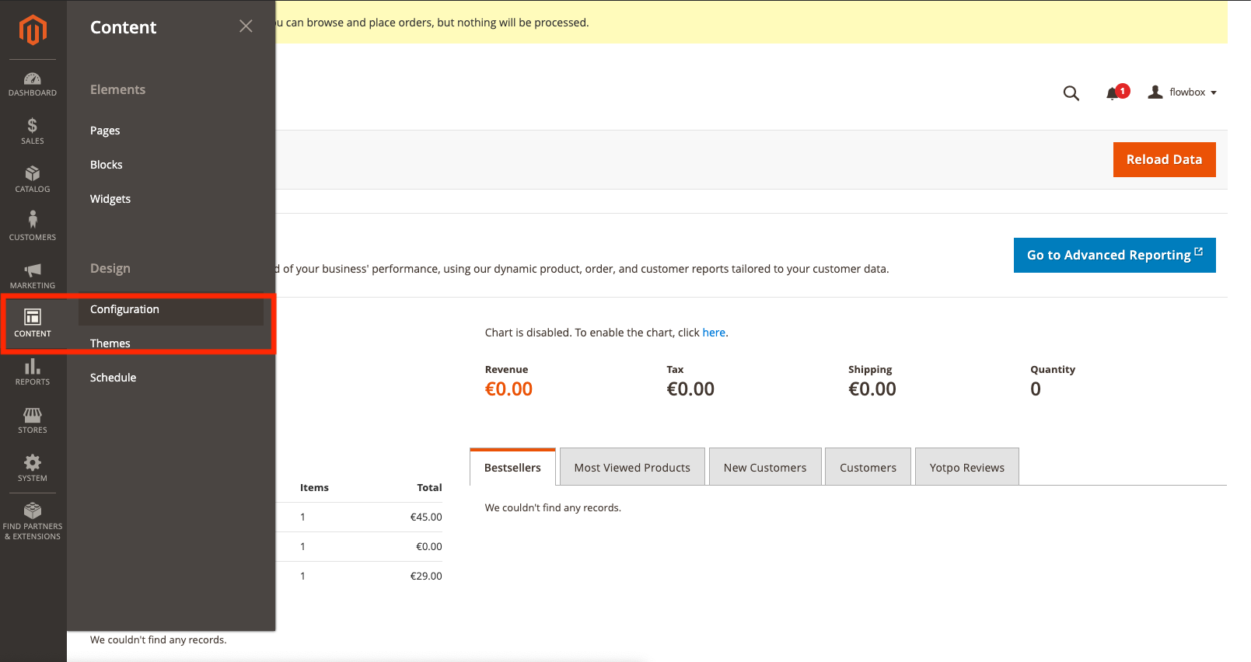Select Configuration under Design

[124, 309]
